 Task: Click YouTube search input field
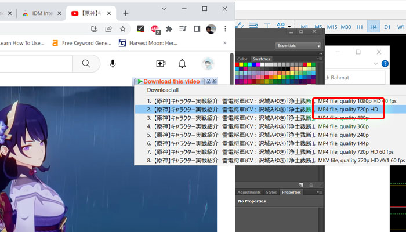(36, 63)
